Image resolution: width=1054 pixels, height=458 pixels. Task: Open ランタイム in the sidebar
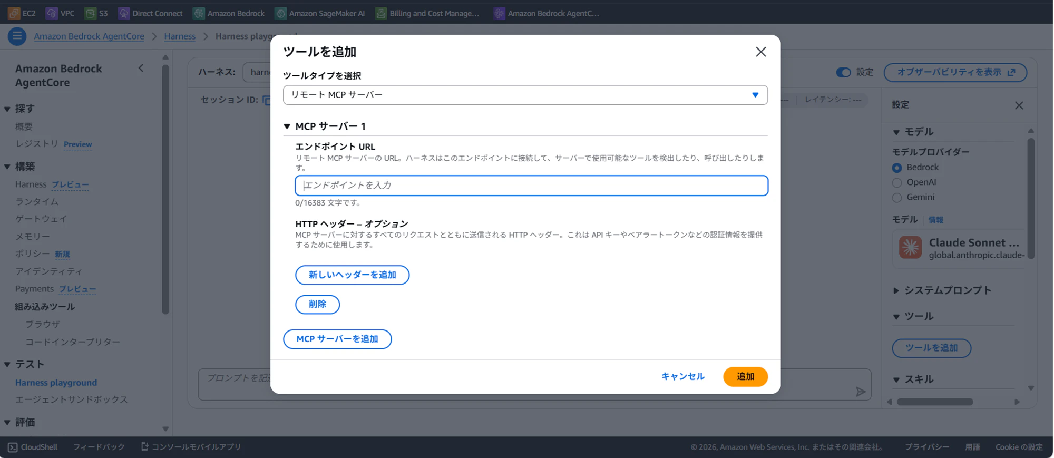37,201
